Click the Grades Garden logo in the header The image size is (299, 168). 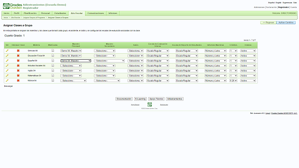tap(13, 6)
